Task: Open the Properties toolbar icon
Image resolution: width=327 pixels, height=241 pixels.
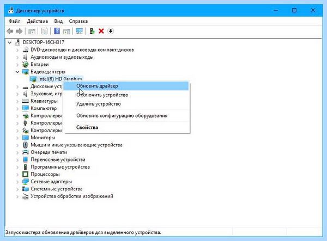Action: pos(44,31)
